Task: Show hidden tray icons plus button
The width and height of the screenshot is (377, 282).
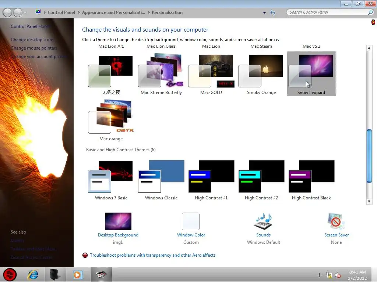Action: click(x=319, y=275)
